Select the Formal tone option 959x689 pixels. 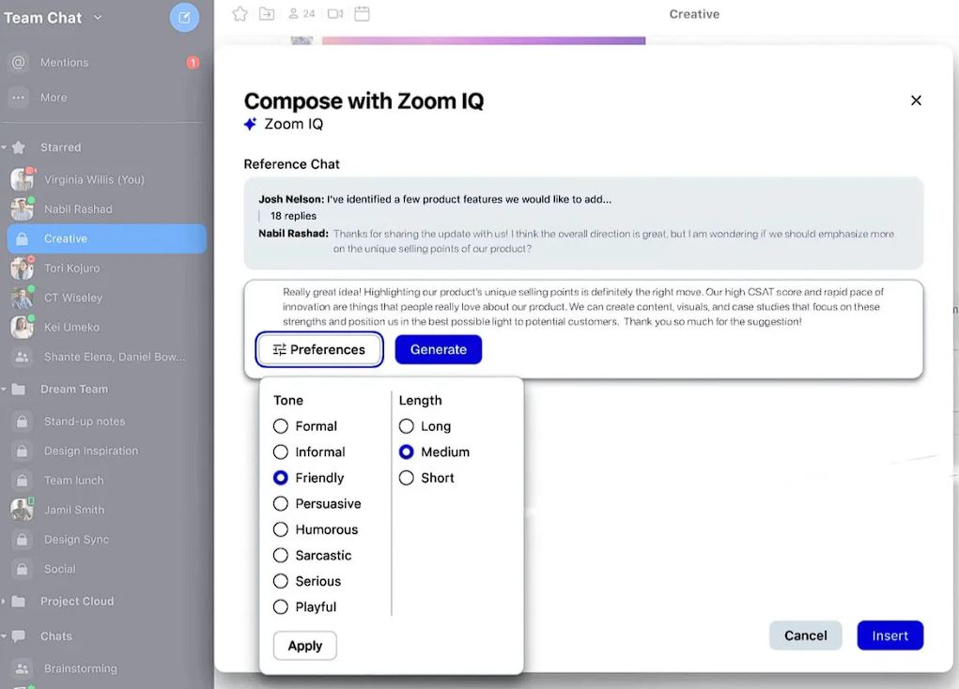[x=281, y=426]
